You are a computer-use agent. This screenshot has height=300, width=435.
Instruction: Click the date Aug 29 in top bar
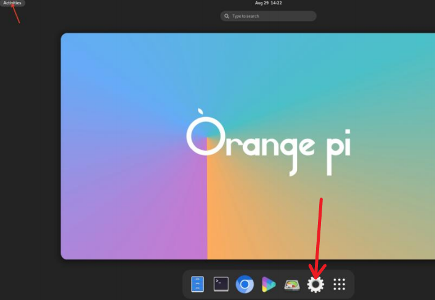pyautogui.click(x=262, y=3)
